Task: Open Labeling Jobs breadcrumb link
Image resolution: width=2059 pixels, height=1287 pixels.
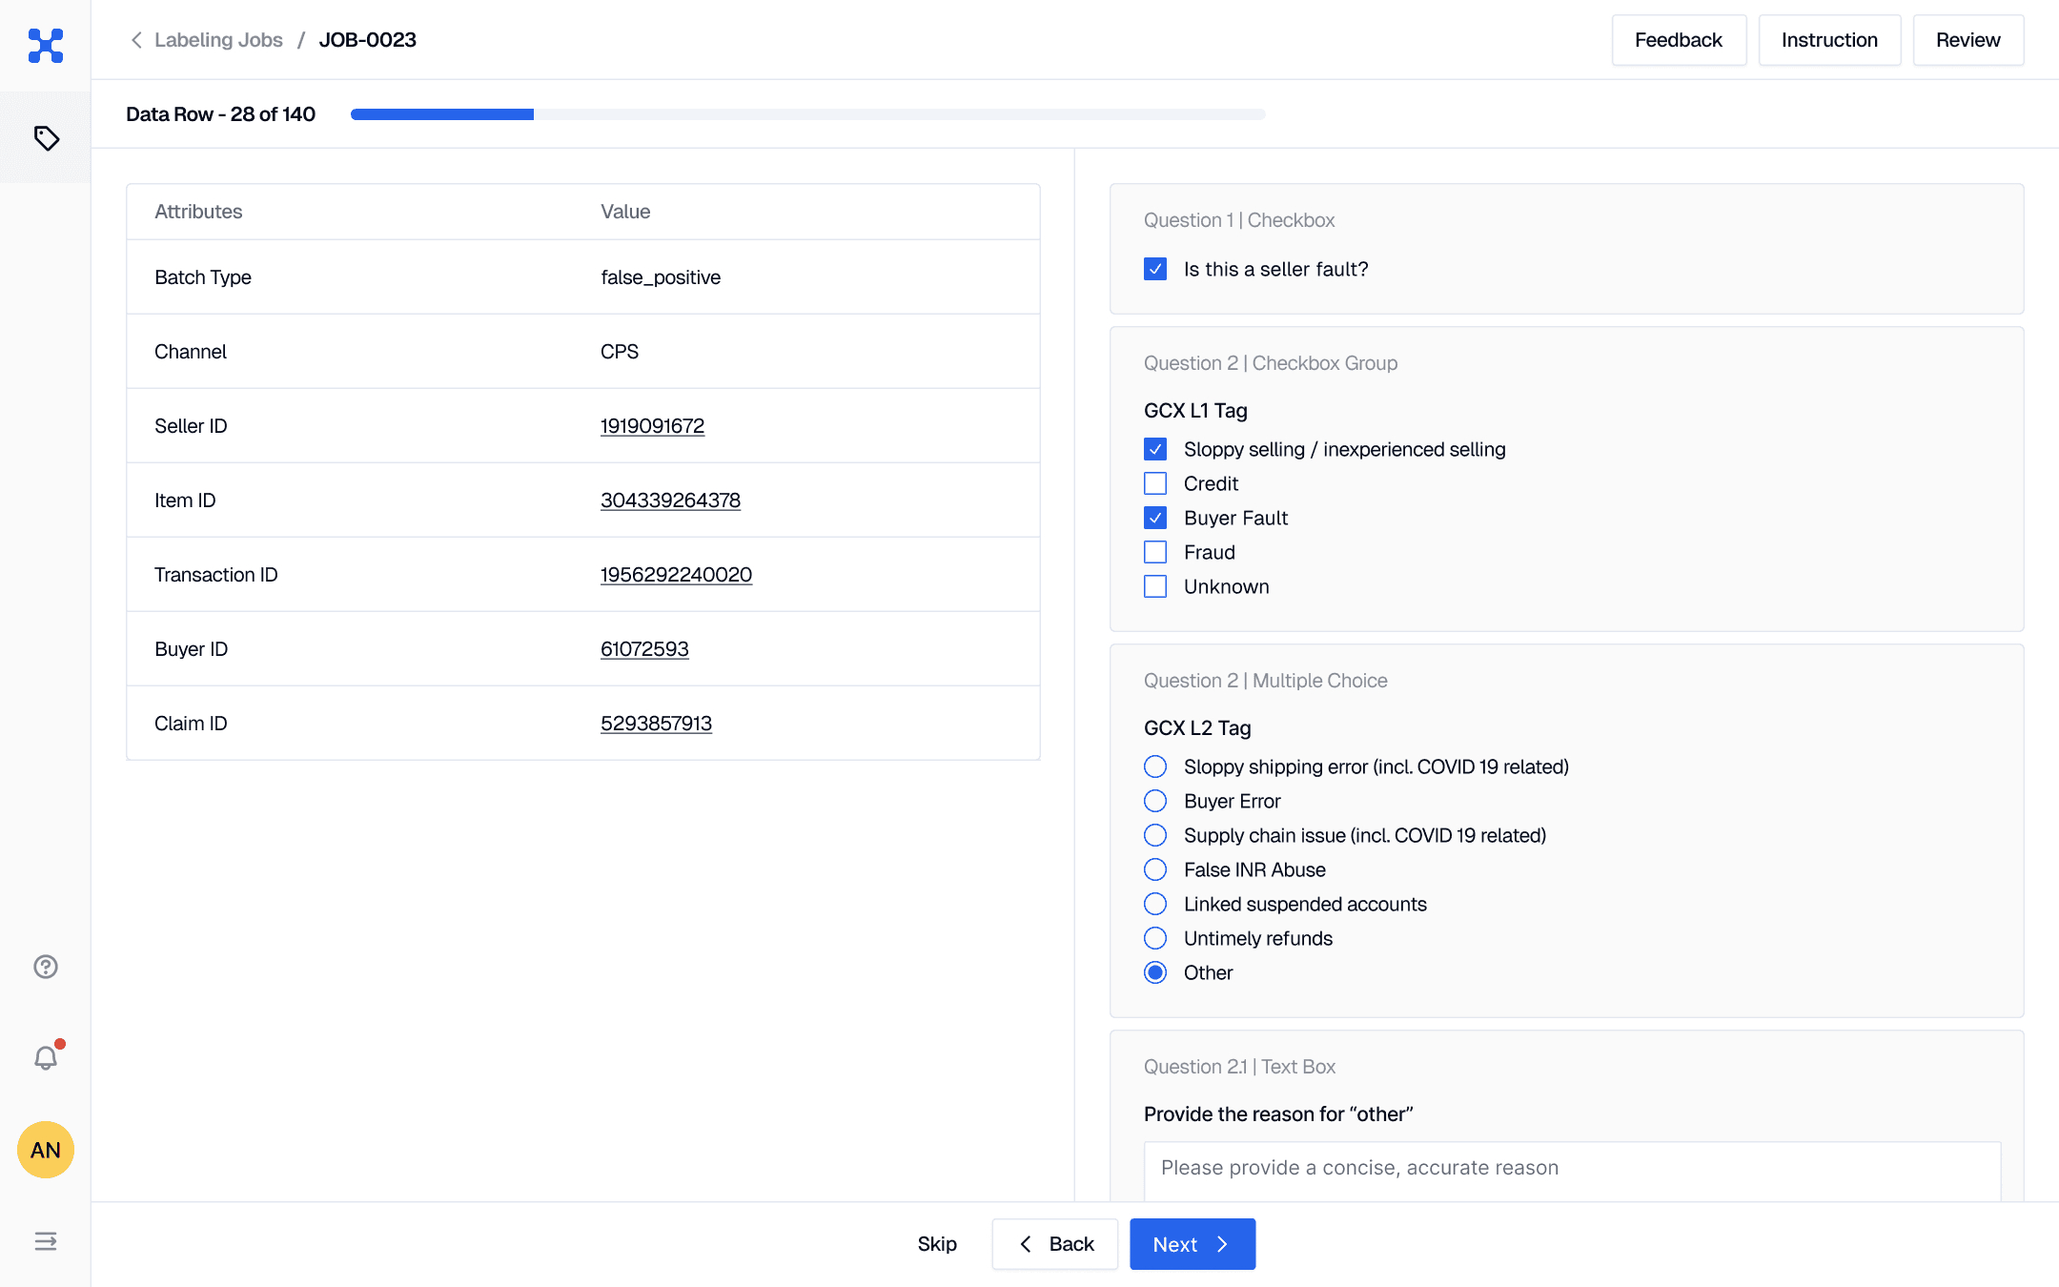Action: pyautogui.click(x=218, y=40)
